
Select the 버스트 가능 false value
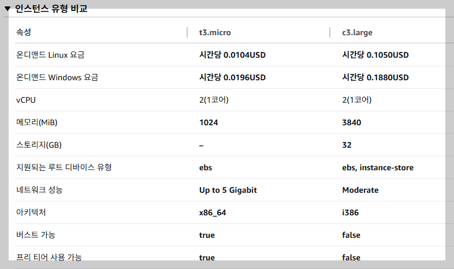[x=351, y=235]
